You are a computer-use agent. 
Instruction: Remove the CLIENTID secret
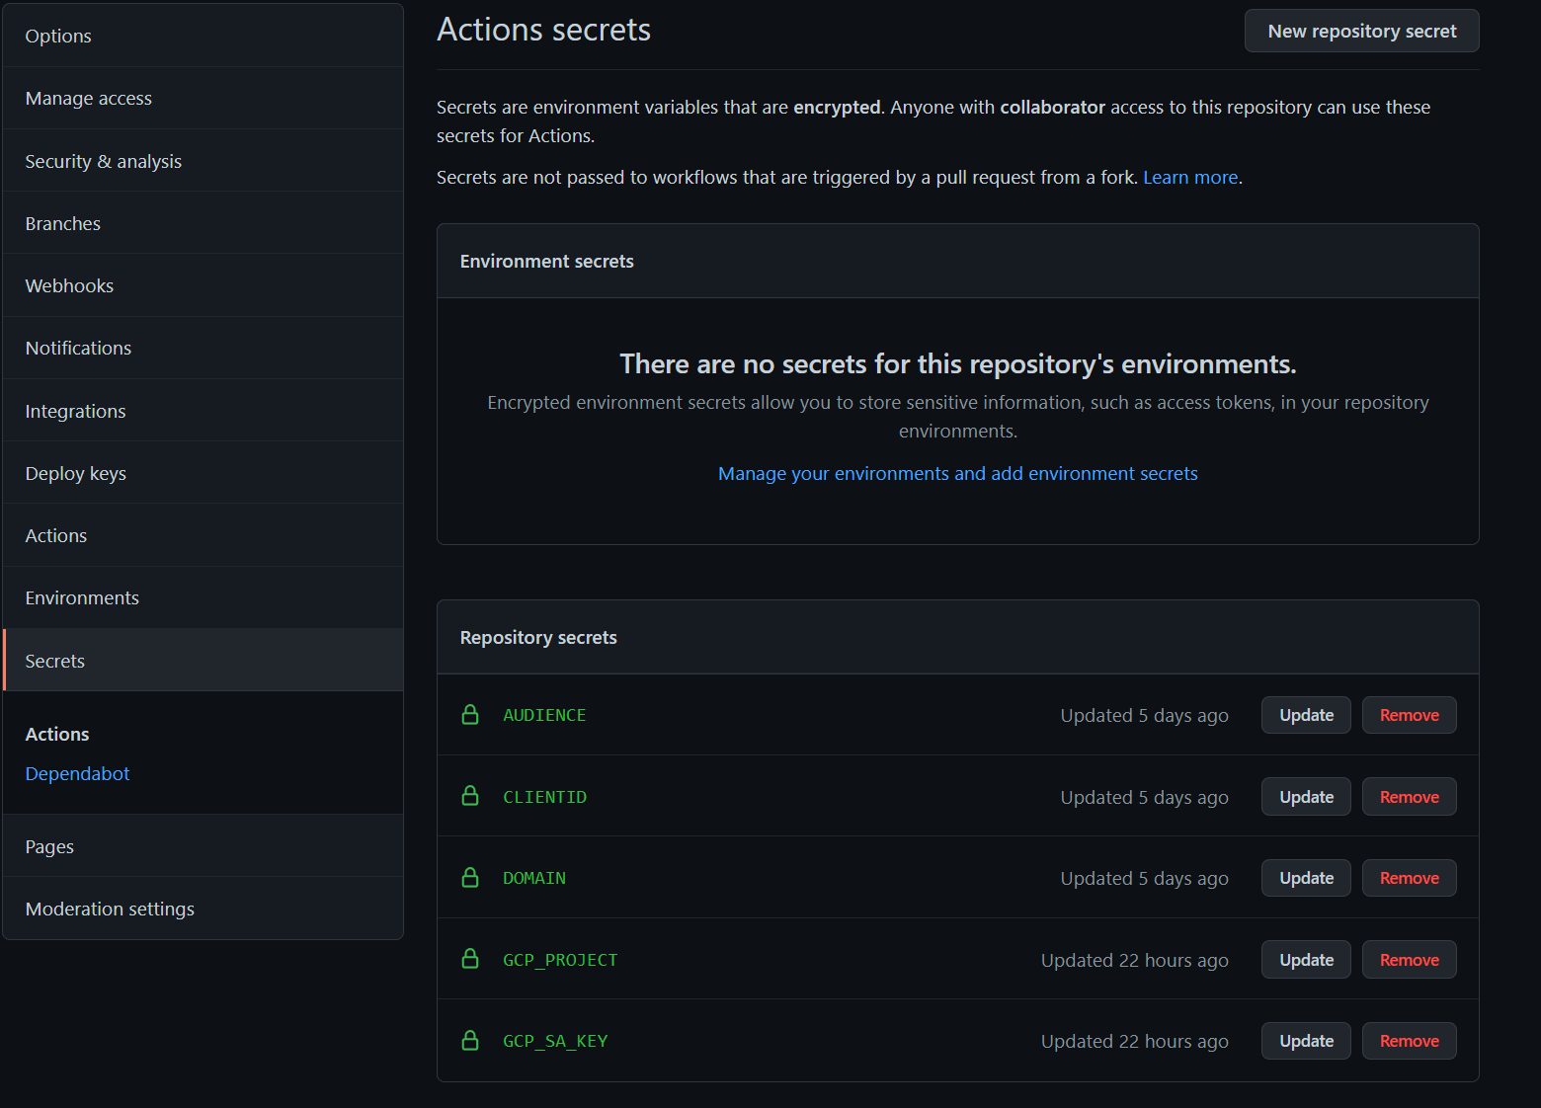(1409, 797)
